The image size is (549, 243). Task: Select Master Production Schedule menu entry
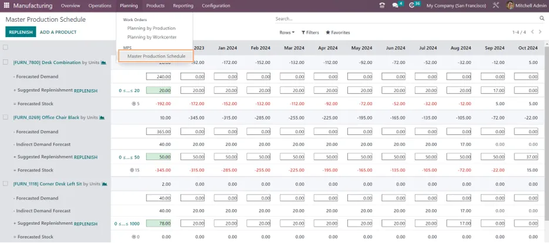click(x=156, y=56)
